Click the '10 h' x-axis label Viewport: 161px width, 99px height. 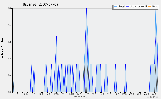point(56,94)
